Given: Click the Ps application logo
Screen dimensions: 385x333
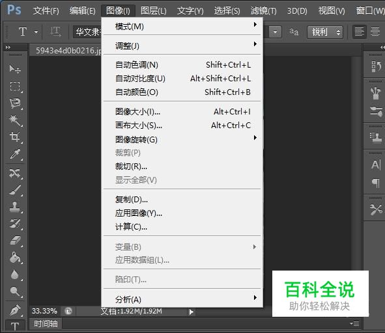Looking at the screenshot, I should [x=14, y=10].
